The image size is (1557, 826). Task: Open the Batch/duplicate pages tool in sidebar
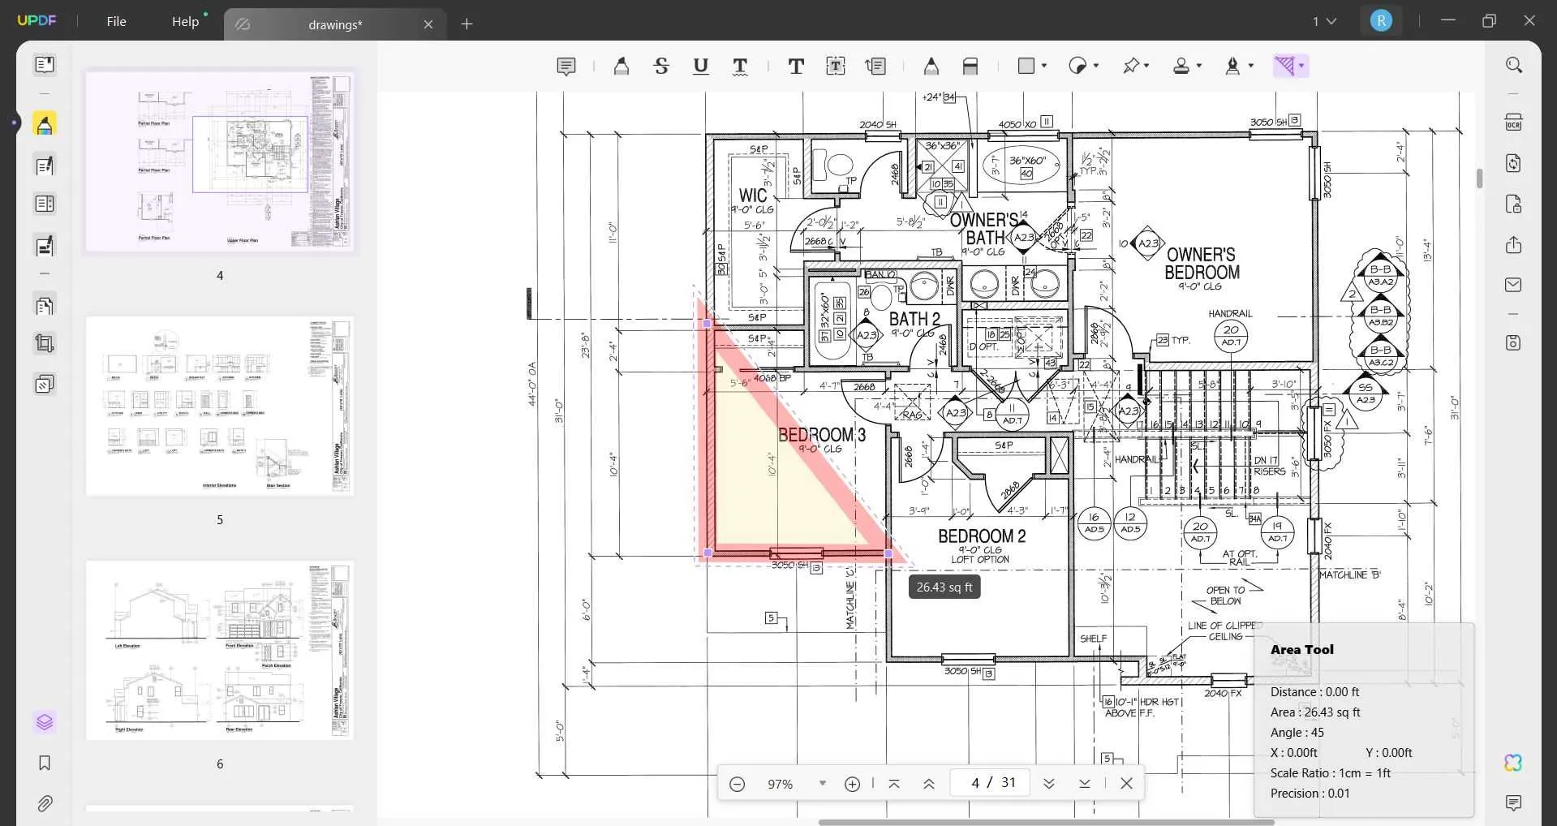tap(45, 383)
